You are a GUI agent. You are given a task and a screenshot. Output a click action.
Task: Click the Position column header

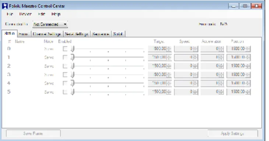237,41
